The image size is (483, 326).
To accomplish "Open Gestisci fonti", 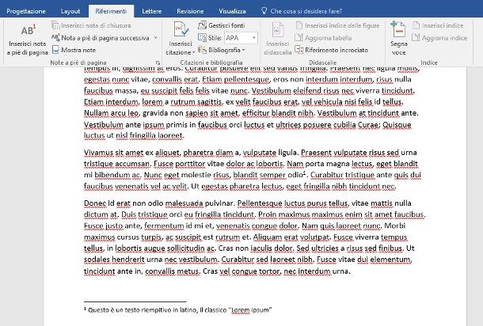I will pyautogui.click(x=221, y=25).
